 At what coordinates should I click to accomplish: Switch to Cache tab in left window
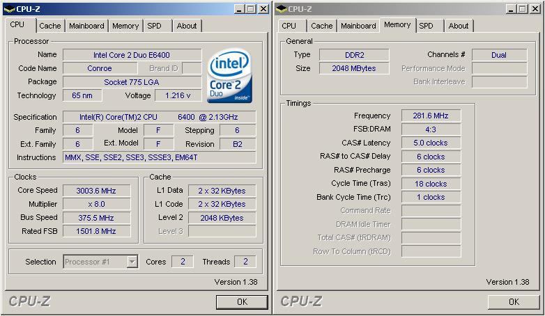(49, 26)
